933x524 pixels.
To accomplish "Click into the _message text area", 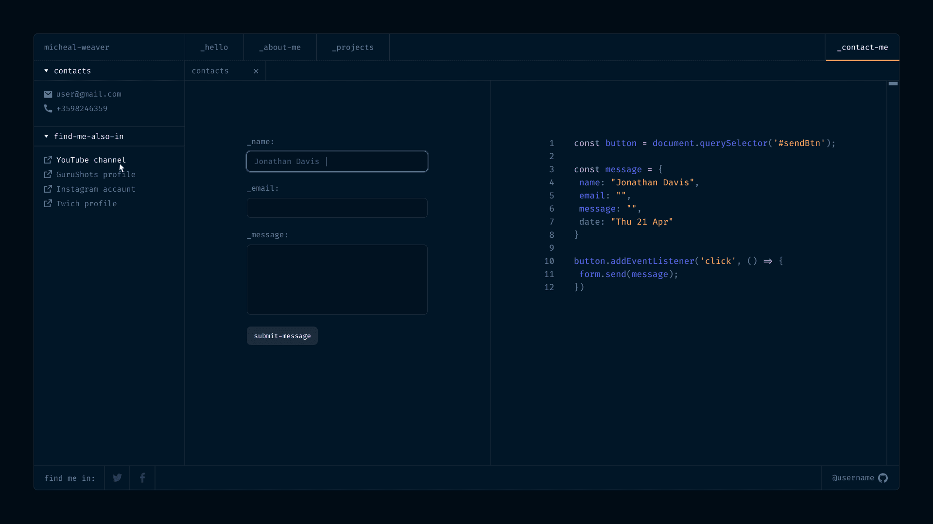I will (x=337, y=279).
